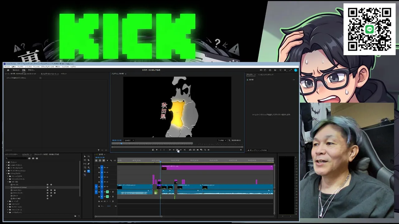Hide track V5 with its eye icon
Screen dimensions: 399x224
click(107, 168)
